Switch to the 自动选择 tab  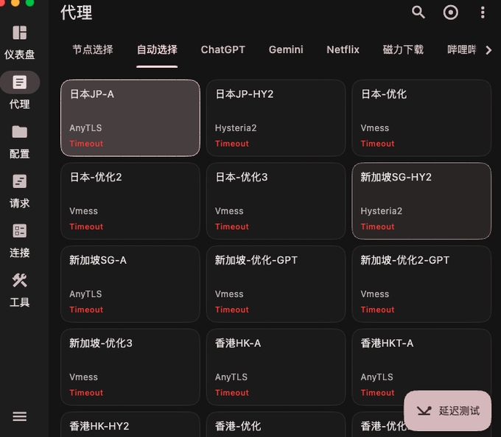click(157, 49)
